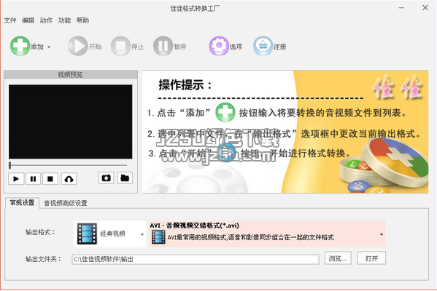This screenshot has height=291, width=437.
Task: Play the video preview
Action: coord(16,179)
